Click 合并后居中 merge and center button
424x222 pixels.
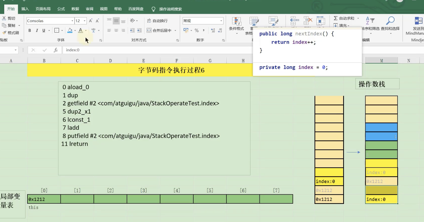(159, 31)
